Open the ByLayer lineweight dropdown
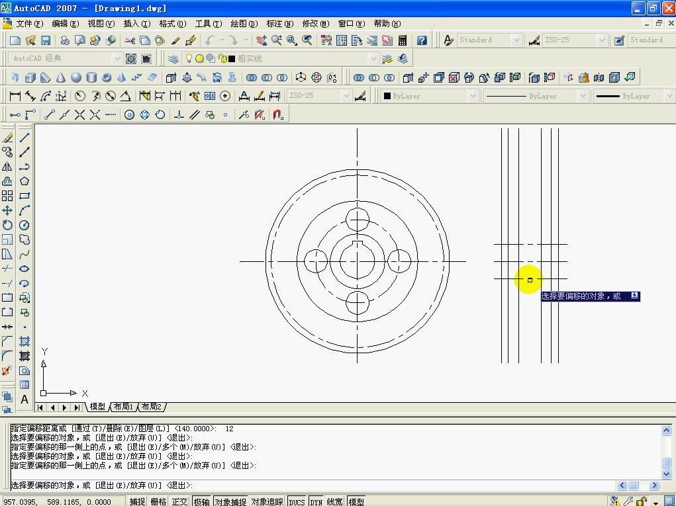 [669, 96]
